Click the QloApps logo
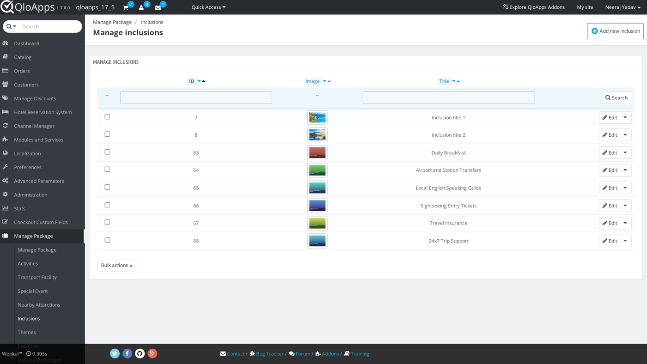 click(28, 7)
